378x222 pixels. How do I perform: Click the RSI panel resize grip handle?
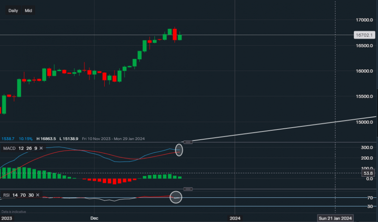coord(187,189)
